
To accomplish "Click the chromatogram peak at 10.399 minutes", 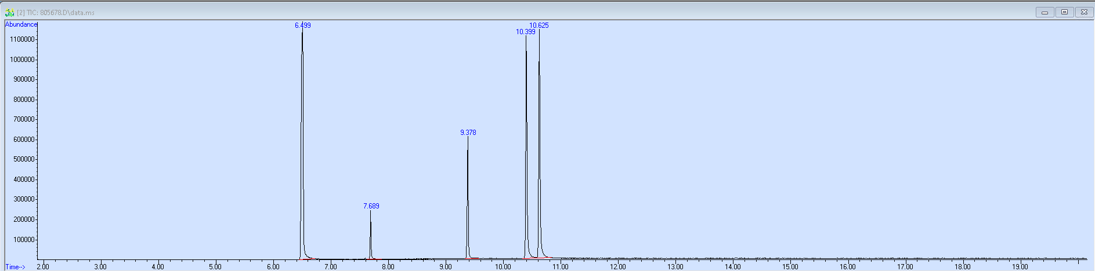I will pos(526,148).
